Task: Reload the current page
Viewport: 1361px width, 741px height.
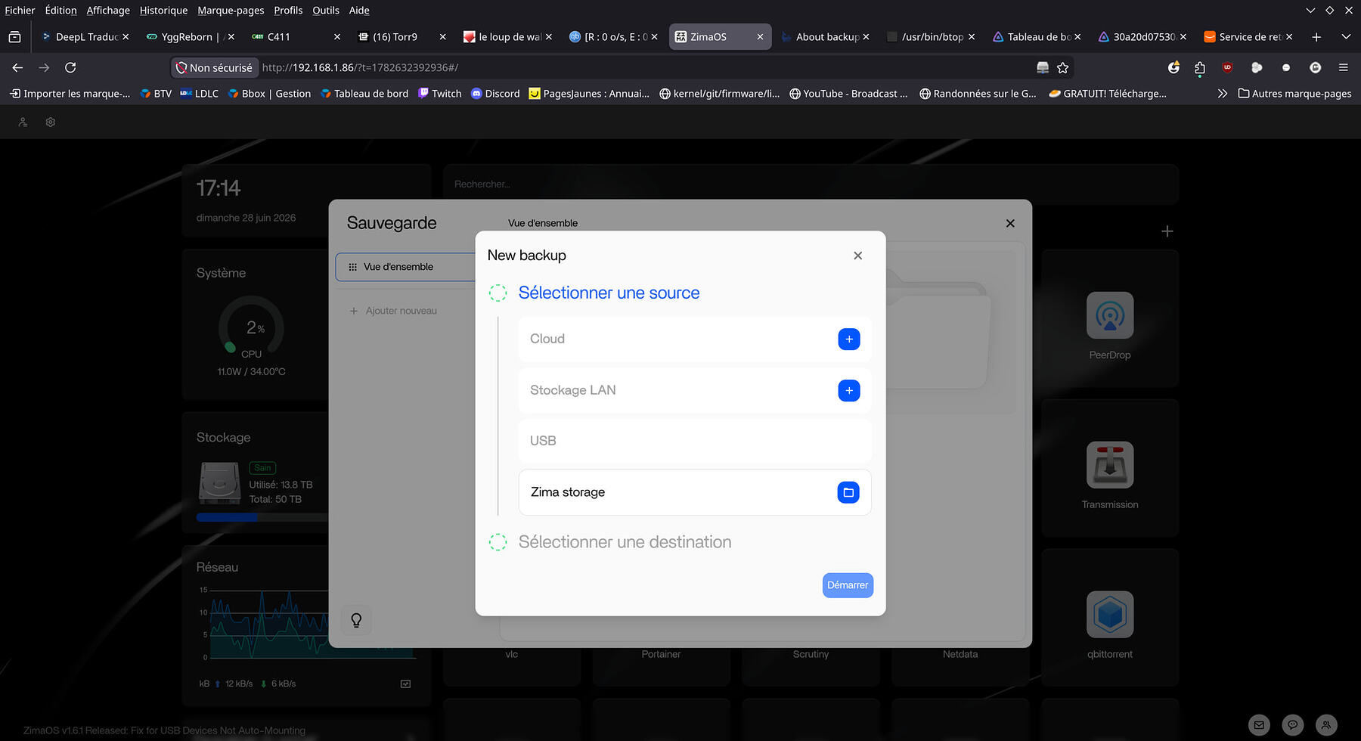Action: 70,67
